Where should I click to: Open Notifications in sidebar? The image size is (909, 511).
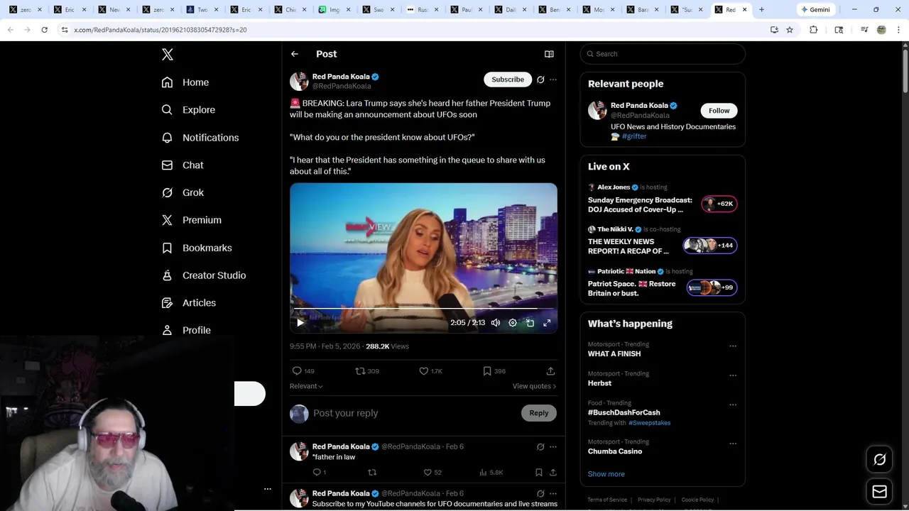point(200,138)
